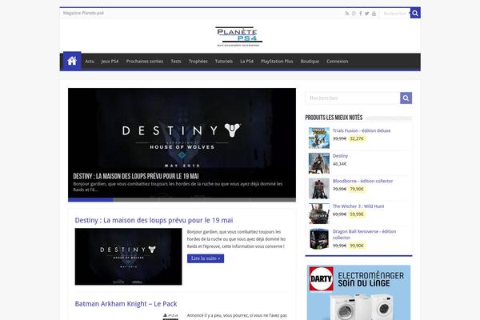The width and height of the screenshot is (480, 320).
Task: Open article title Destiny : La maison des loups
Action: (154, 220)
